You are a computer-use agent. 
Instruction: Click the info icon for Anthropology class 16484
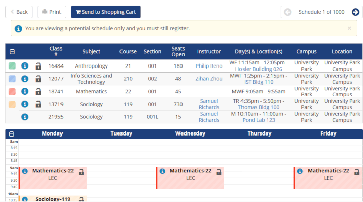[x=24, y=66]
